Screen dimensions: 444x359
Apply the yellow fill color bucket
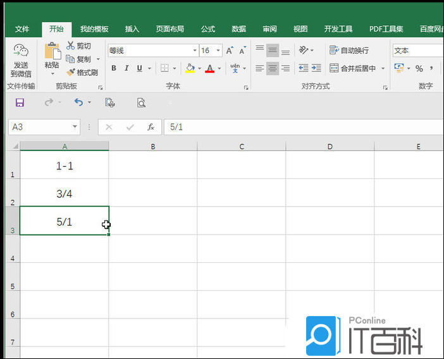190,68
